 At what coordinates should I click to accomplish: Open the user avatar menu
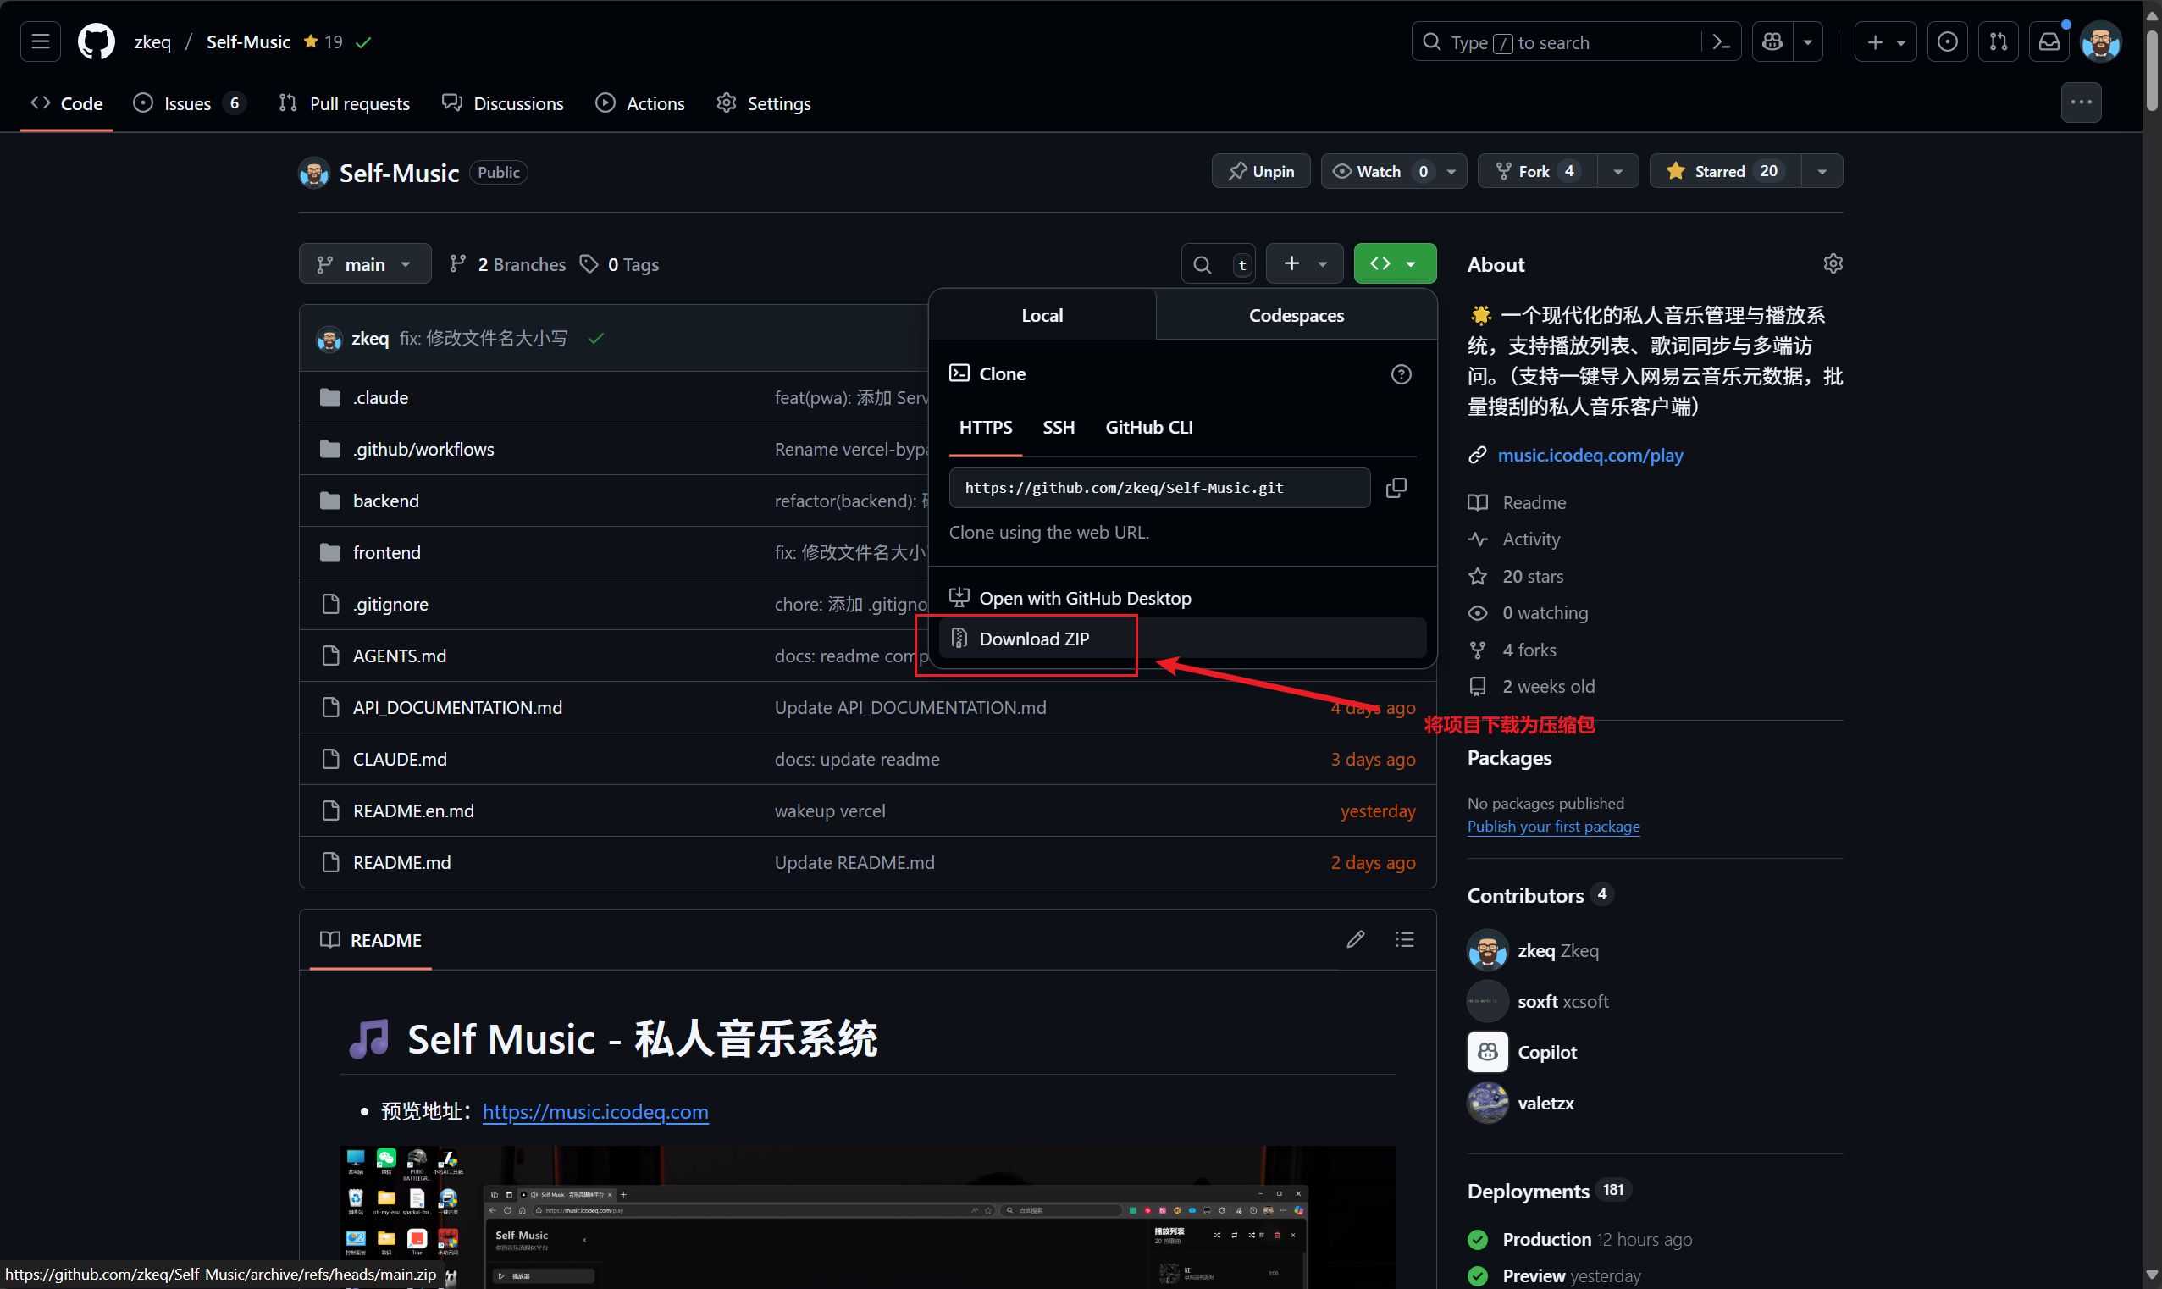(x=2100, y=41)
